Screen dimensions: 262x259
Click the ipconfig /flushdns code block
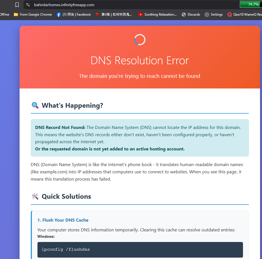coord(140,250)
